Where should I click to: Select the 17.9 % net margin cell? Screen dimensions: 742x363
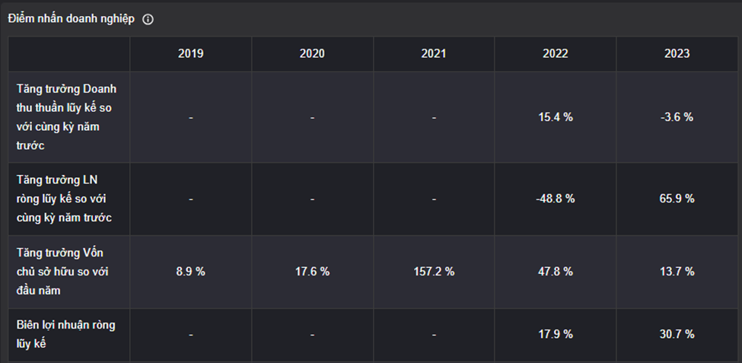[x=556, y=335]
